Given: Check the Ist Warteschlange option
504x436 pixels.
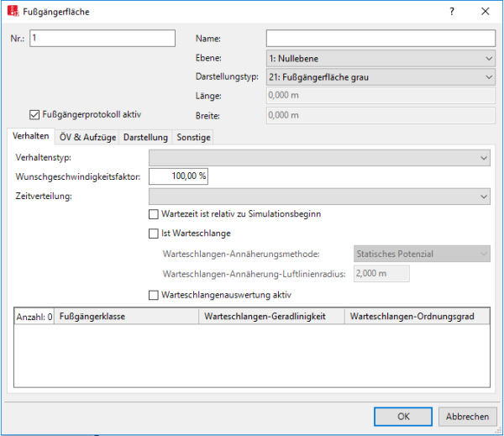Looking at the screenshot, I should tap(153, 234).
